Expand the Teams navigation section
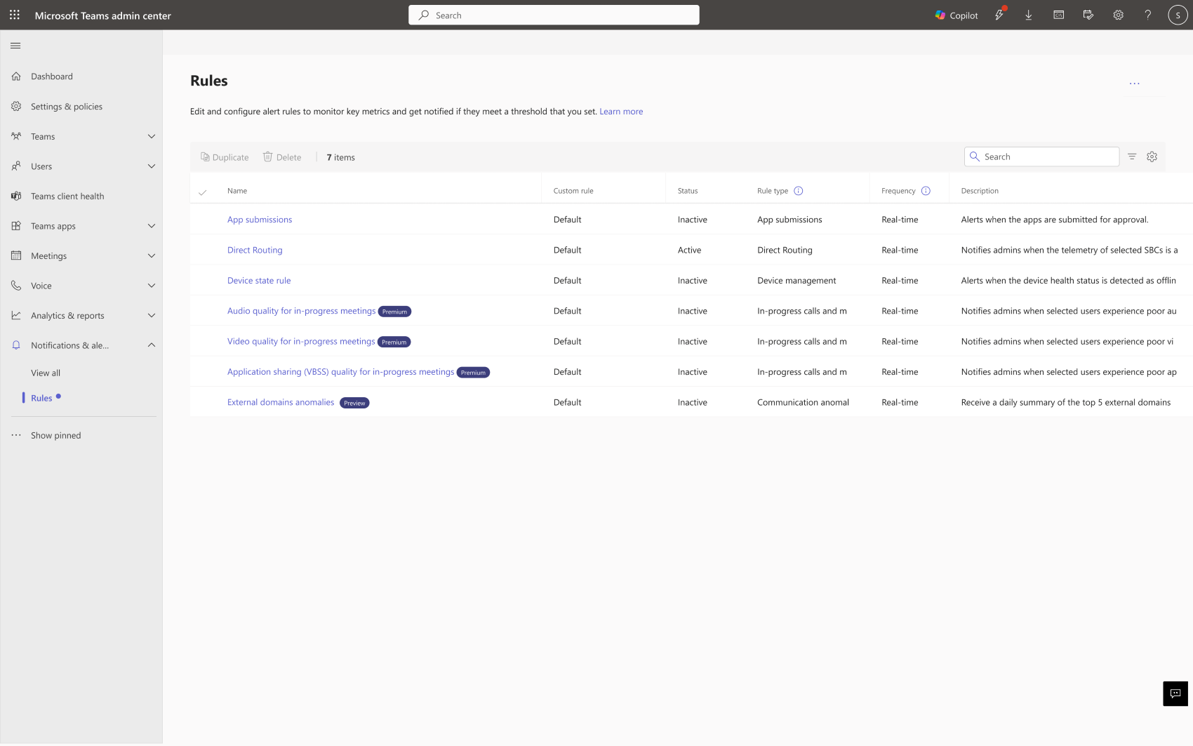Viewport: 1193px width, 746px height. click(151, 136)
